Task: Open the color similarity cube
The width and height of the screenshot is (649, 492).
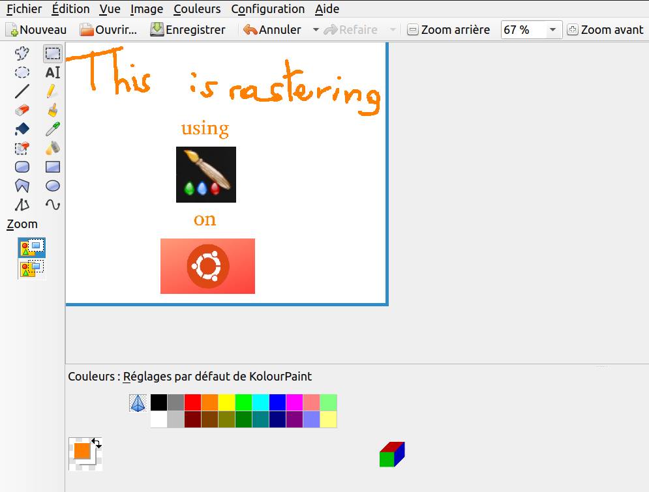Action: pyautogui.click(x=392, y=454)
